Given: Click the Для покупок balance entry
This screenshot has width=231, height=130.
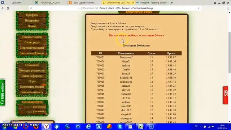Looking at the screenshot, I should tap(32, 107).
